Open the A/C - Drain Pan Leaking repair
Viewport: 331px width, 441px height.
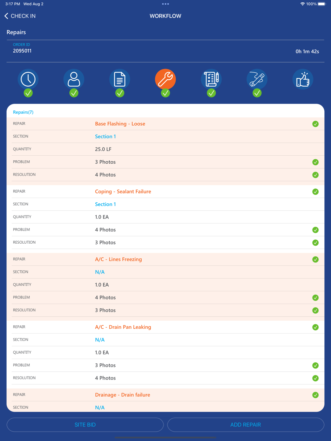tap(123, 327)
